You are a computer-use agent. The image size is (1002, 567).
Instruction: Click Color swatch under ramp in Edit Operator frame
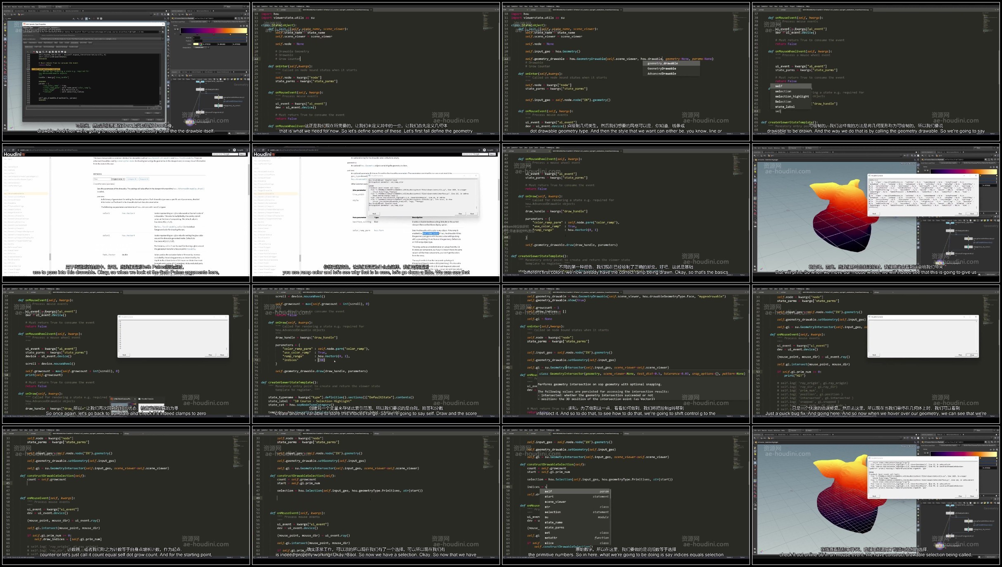pyautogui.click(x=196, y=44)
